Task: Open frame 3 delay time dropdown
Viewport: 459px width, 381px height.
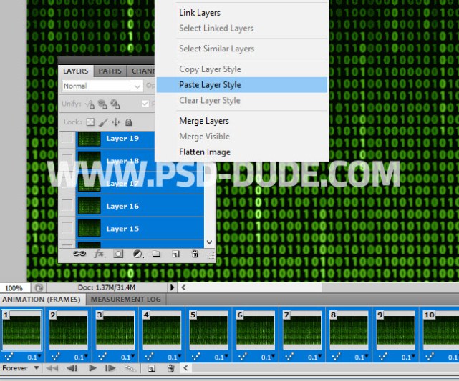Action: click(x=128, y=357)
